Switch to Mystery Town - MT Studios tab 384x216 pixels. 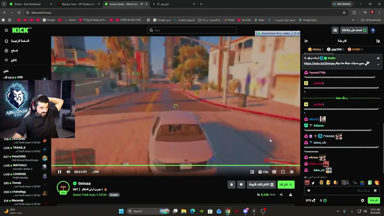tap(78, 4)
